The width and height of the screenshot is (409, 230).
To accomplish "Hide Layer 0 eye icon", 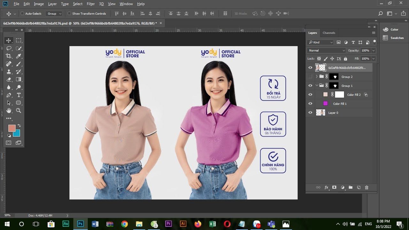I will [x=310, y=112].
